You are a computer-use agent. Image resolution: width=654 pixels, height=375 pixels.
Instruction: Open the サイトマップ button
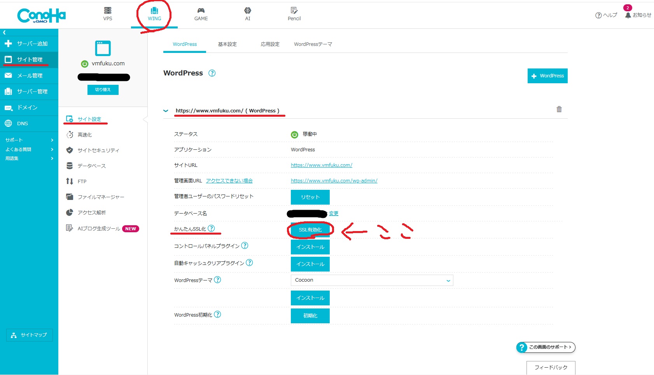coord(30,335)
